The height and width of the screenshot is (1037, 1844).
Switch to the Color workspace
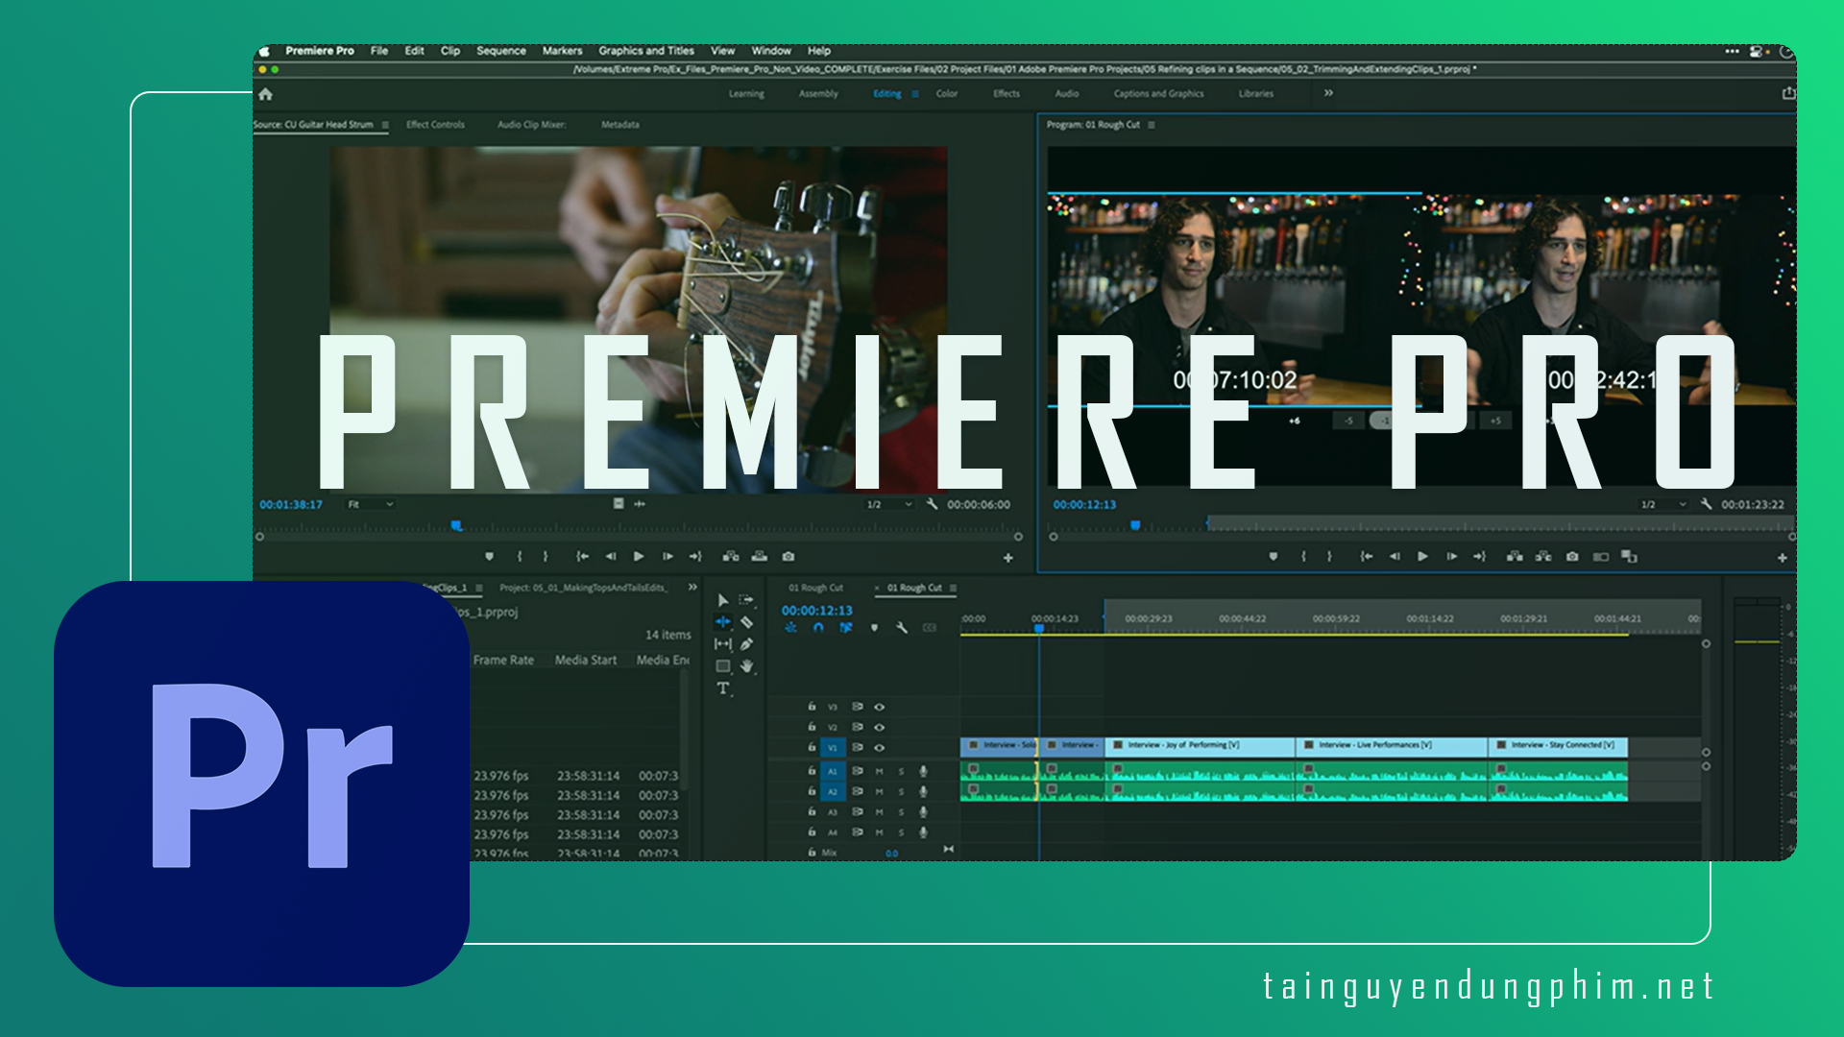pyautogui.click(x=947, y=94)
